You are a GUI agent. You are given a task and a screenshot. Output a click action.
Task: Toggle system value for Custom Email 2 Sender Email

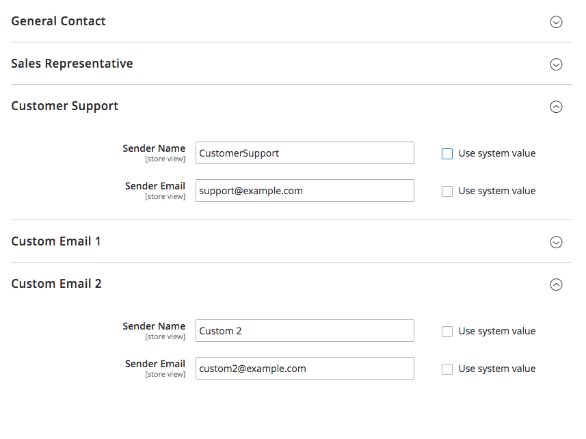[x=447, y=369]
